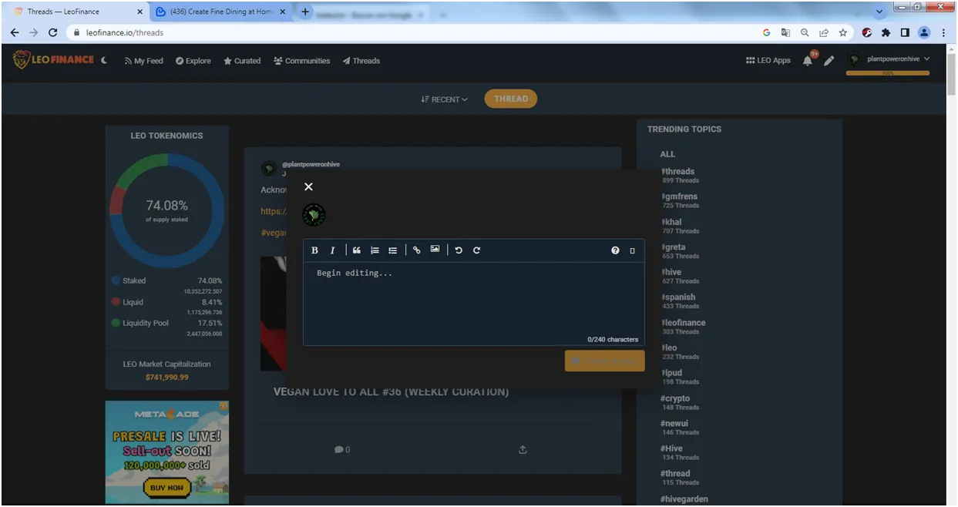Reload the current page
958x507 pixels.
click(52, 32)
